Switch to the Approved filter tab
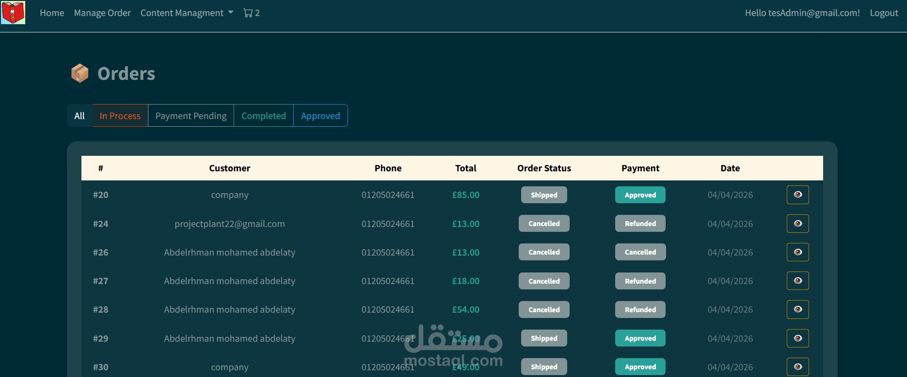Image resolution: width=907 pixels, height=377 pixels. [320, 116]
